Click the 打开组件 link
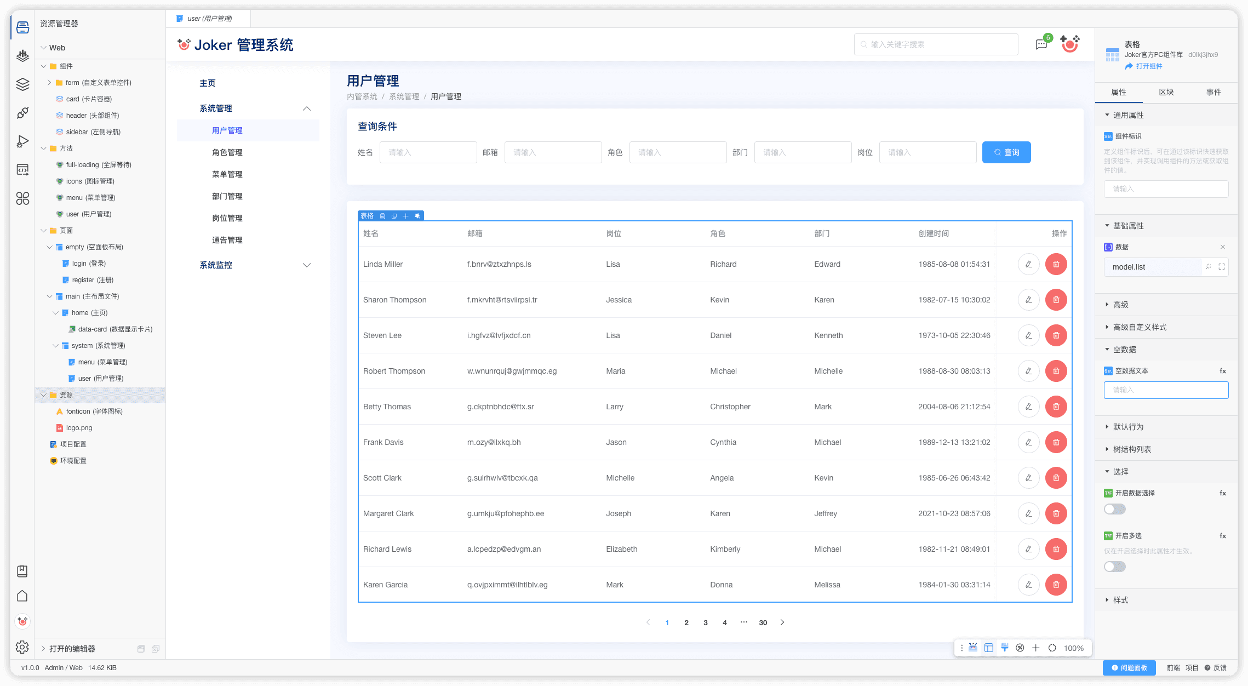 pyautogui.click(x=1149, y=66)
